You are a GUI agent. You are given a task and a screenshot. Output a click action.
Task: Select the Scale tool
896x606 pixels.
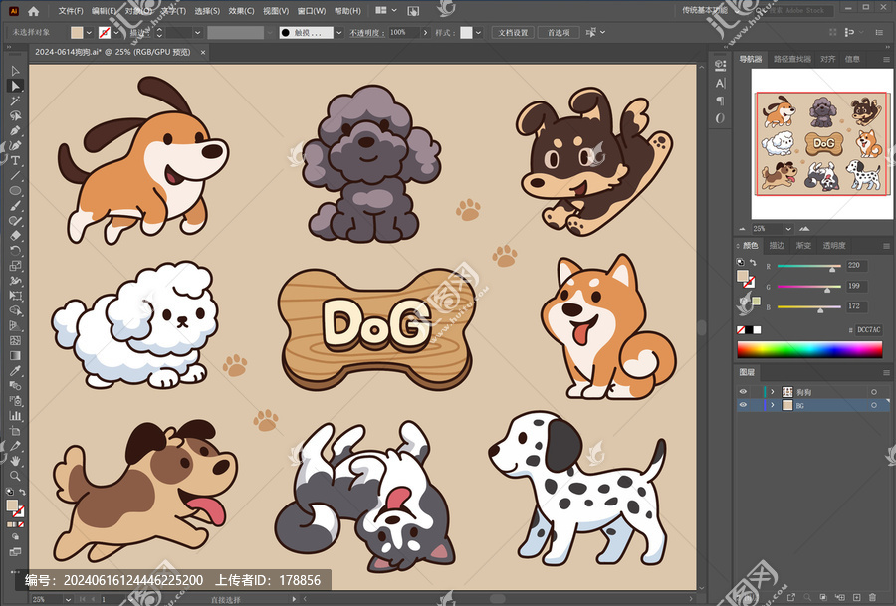coord(15,266)
